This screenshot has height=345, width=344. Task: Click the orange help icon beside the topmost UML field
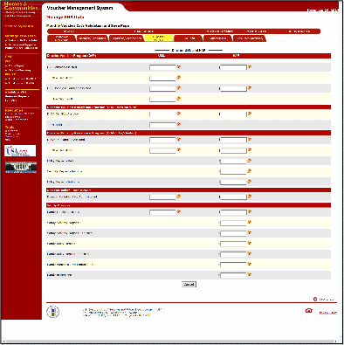pos(178,66)
